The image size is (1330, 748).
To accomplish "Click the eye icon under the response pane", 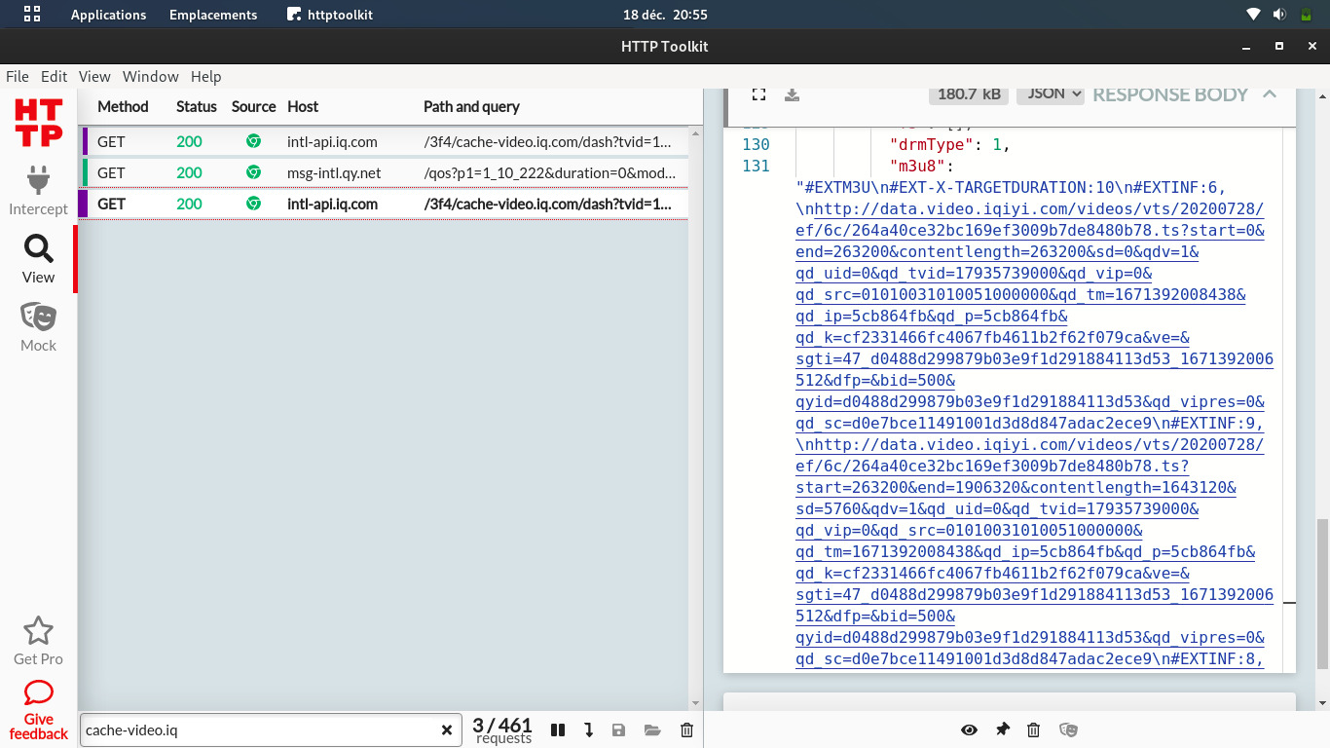I will [x=969, y=729].
